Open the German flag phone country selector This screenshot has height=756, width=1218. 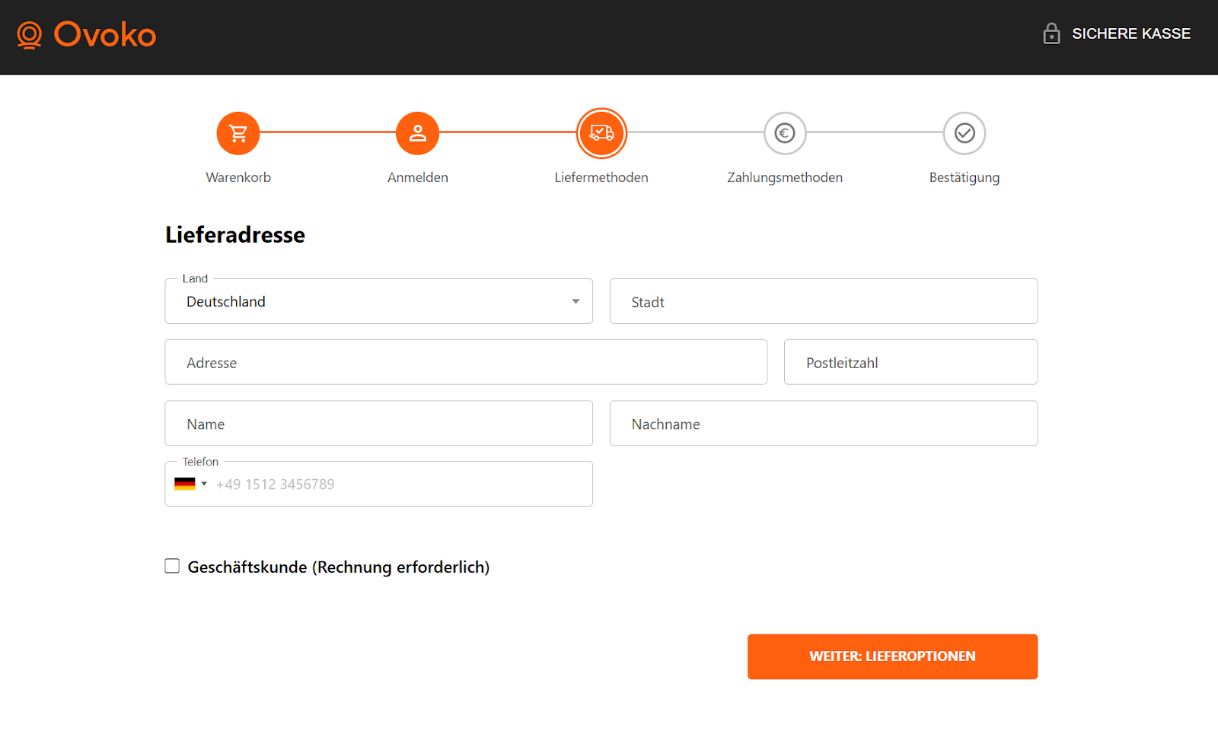point(190,484)
